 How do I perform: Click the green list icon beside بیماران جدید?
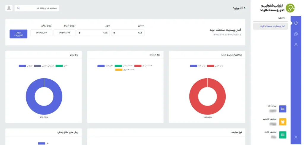(x=283, y=135)
